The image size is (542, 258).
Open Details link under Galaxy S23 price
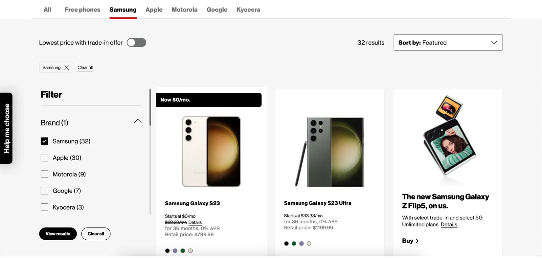[x=195, y=222]
